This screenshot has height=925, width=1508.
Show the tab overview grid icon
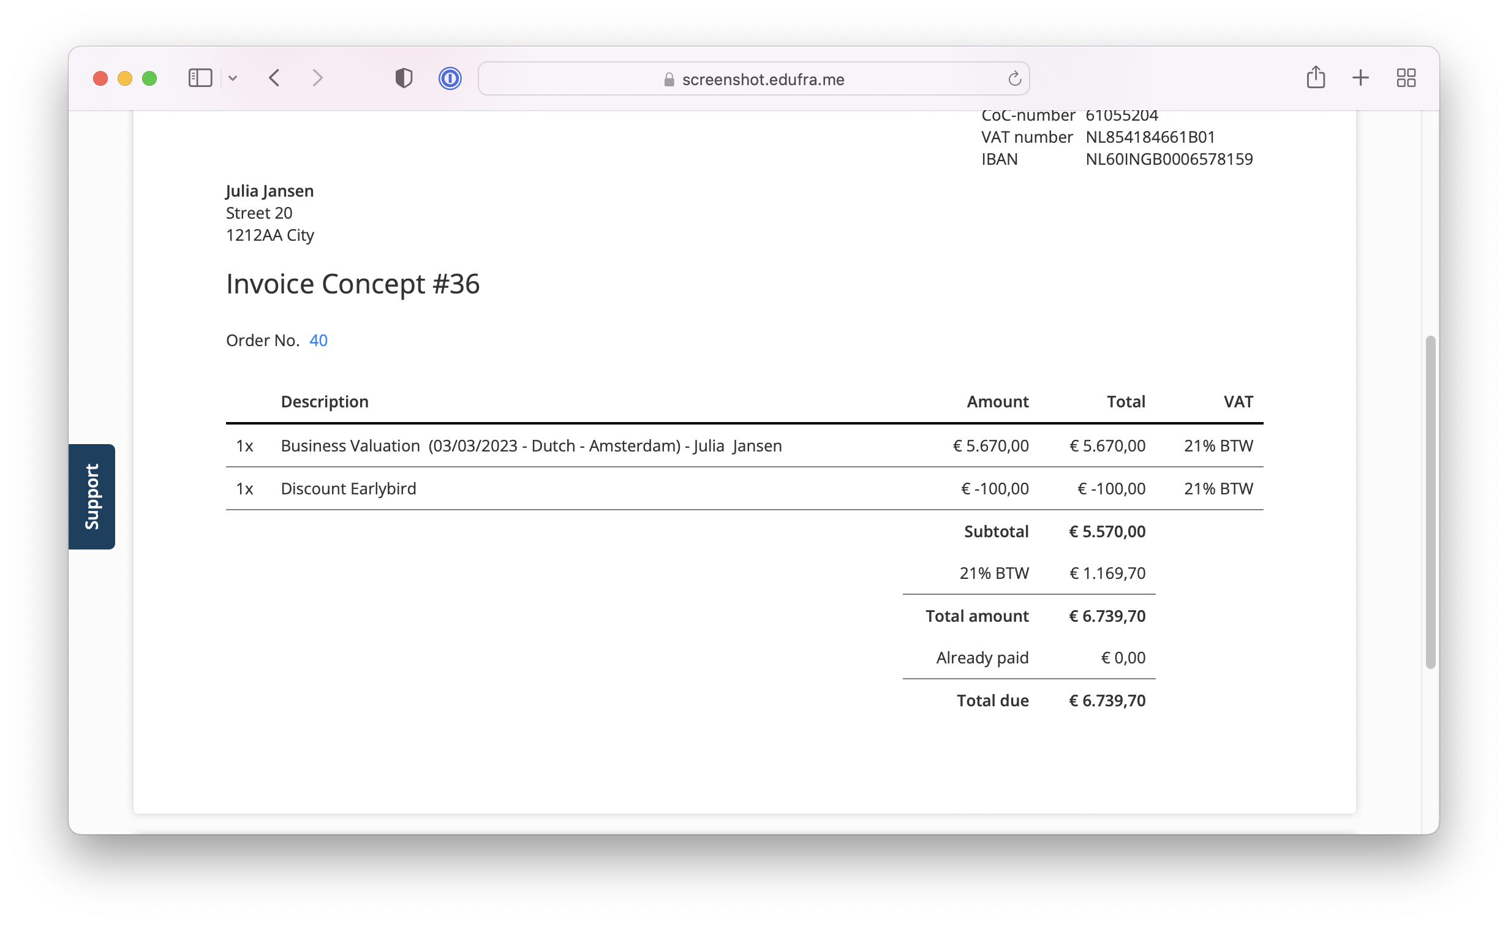(1406, 78)
